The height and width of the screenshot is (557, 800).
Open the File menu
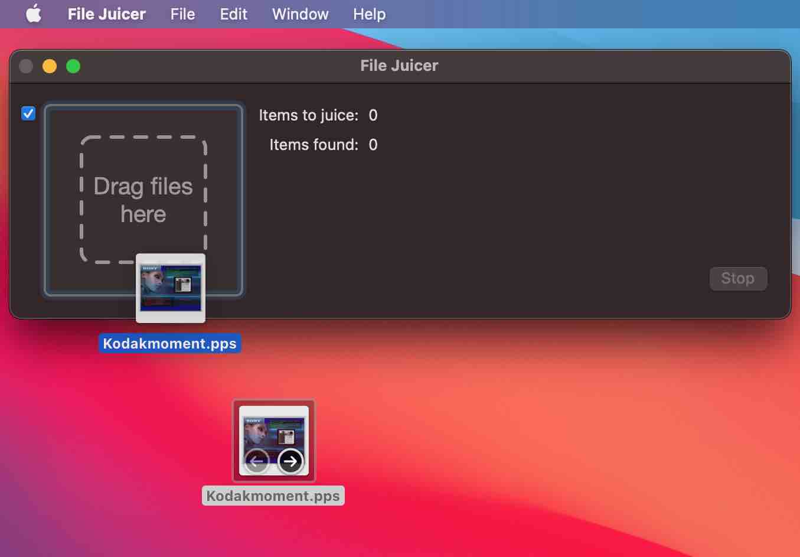click(x=182, y=14)
